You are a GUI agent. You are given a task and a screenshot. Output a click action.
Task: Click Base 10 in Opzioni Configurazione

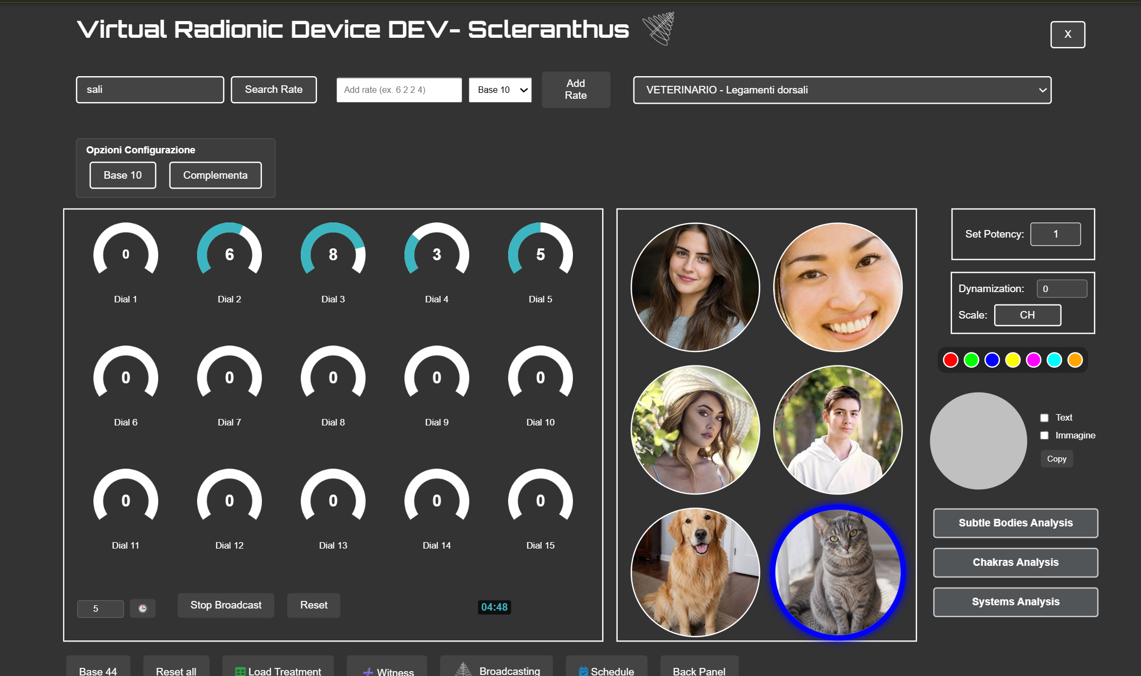point(123,175)
